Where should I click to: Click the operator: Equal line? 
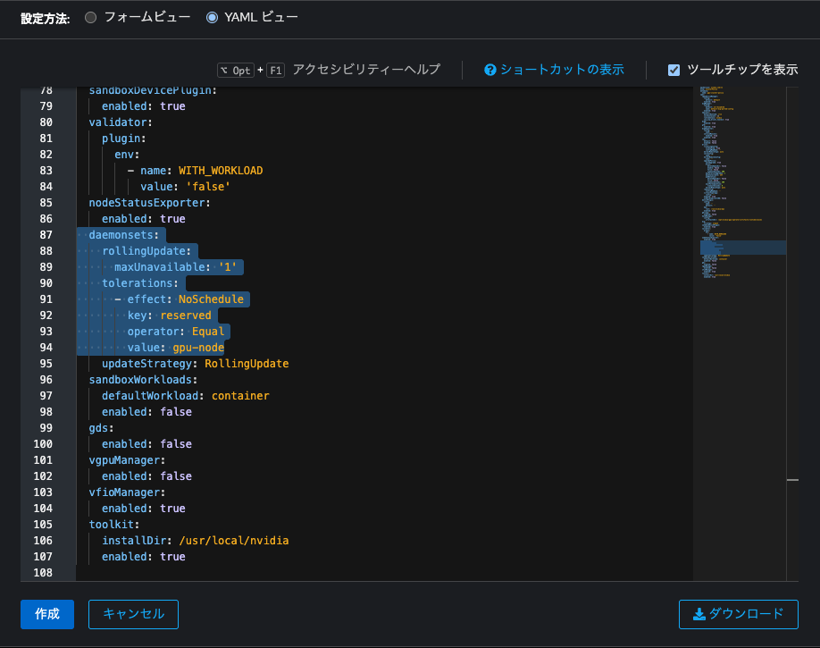tap(176, 332)
